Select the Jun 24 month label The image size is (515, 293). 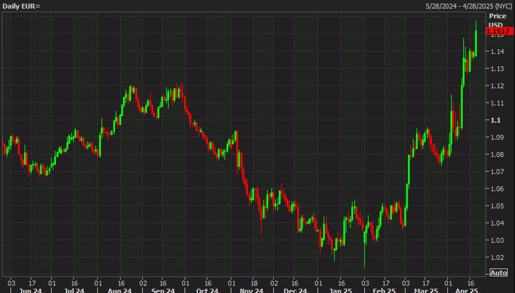tap(30, 290)
